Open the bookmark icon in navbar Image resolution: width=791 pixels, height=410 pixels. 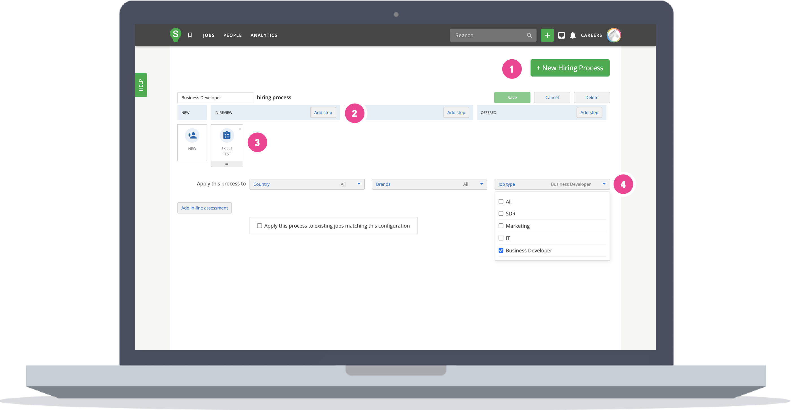pyautogui.click(x=190, y=35)
